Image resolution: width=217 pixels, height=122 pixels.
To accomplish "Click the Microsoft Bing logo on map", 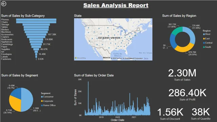I will [80, 58].
